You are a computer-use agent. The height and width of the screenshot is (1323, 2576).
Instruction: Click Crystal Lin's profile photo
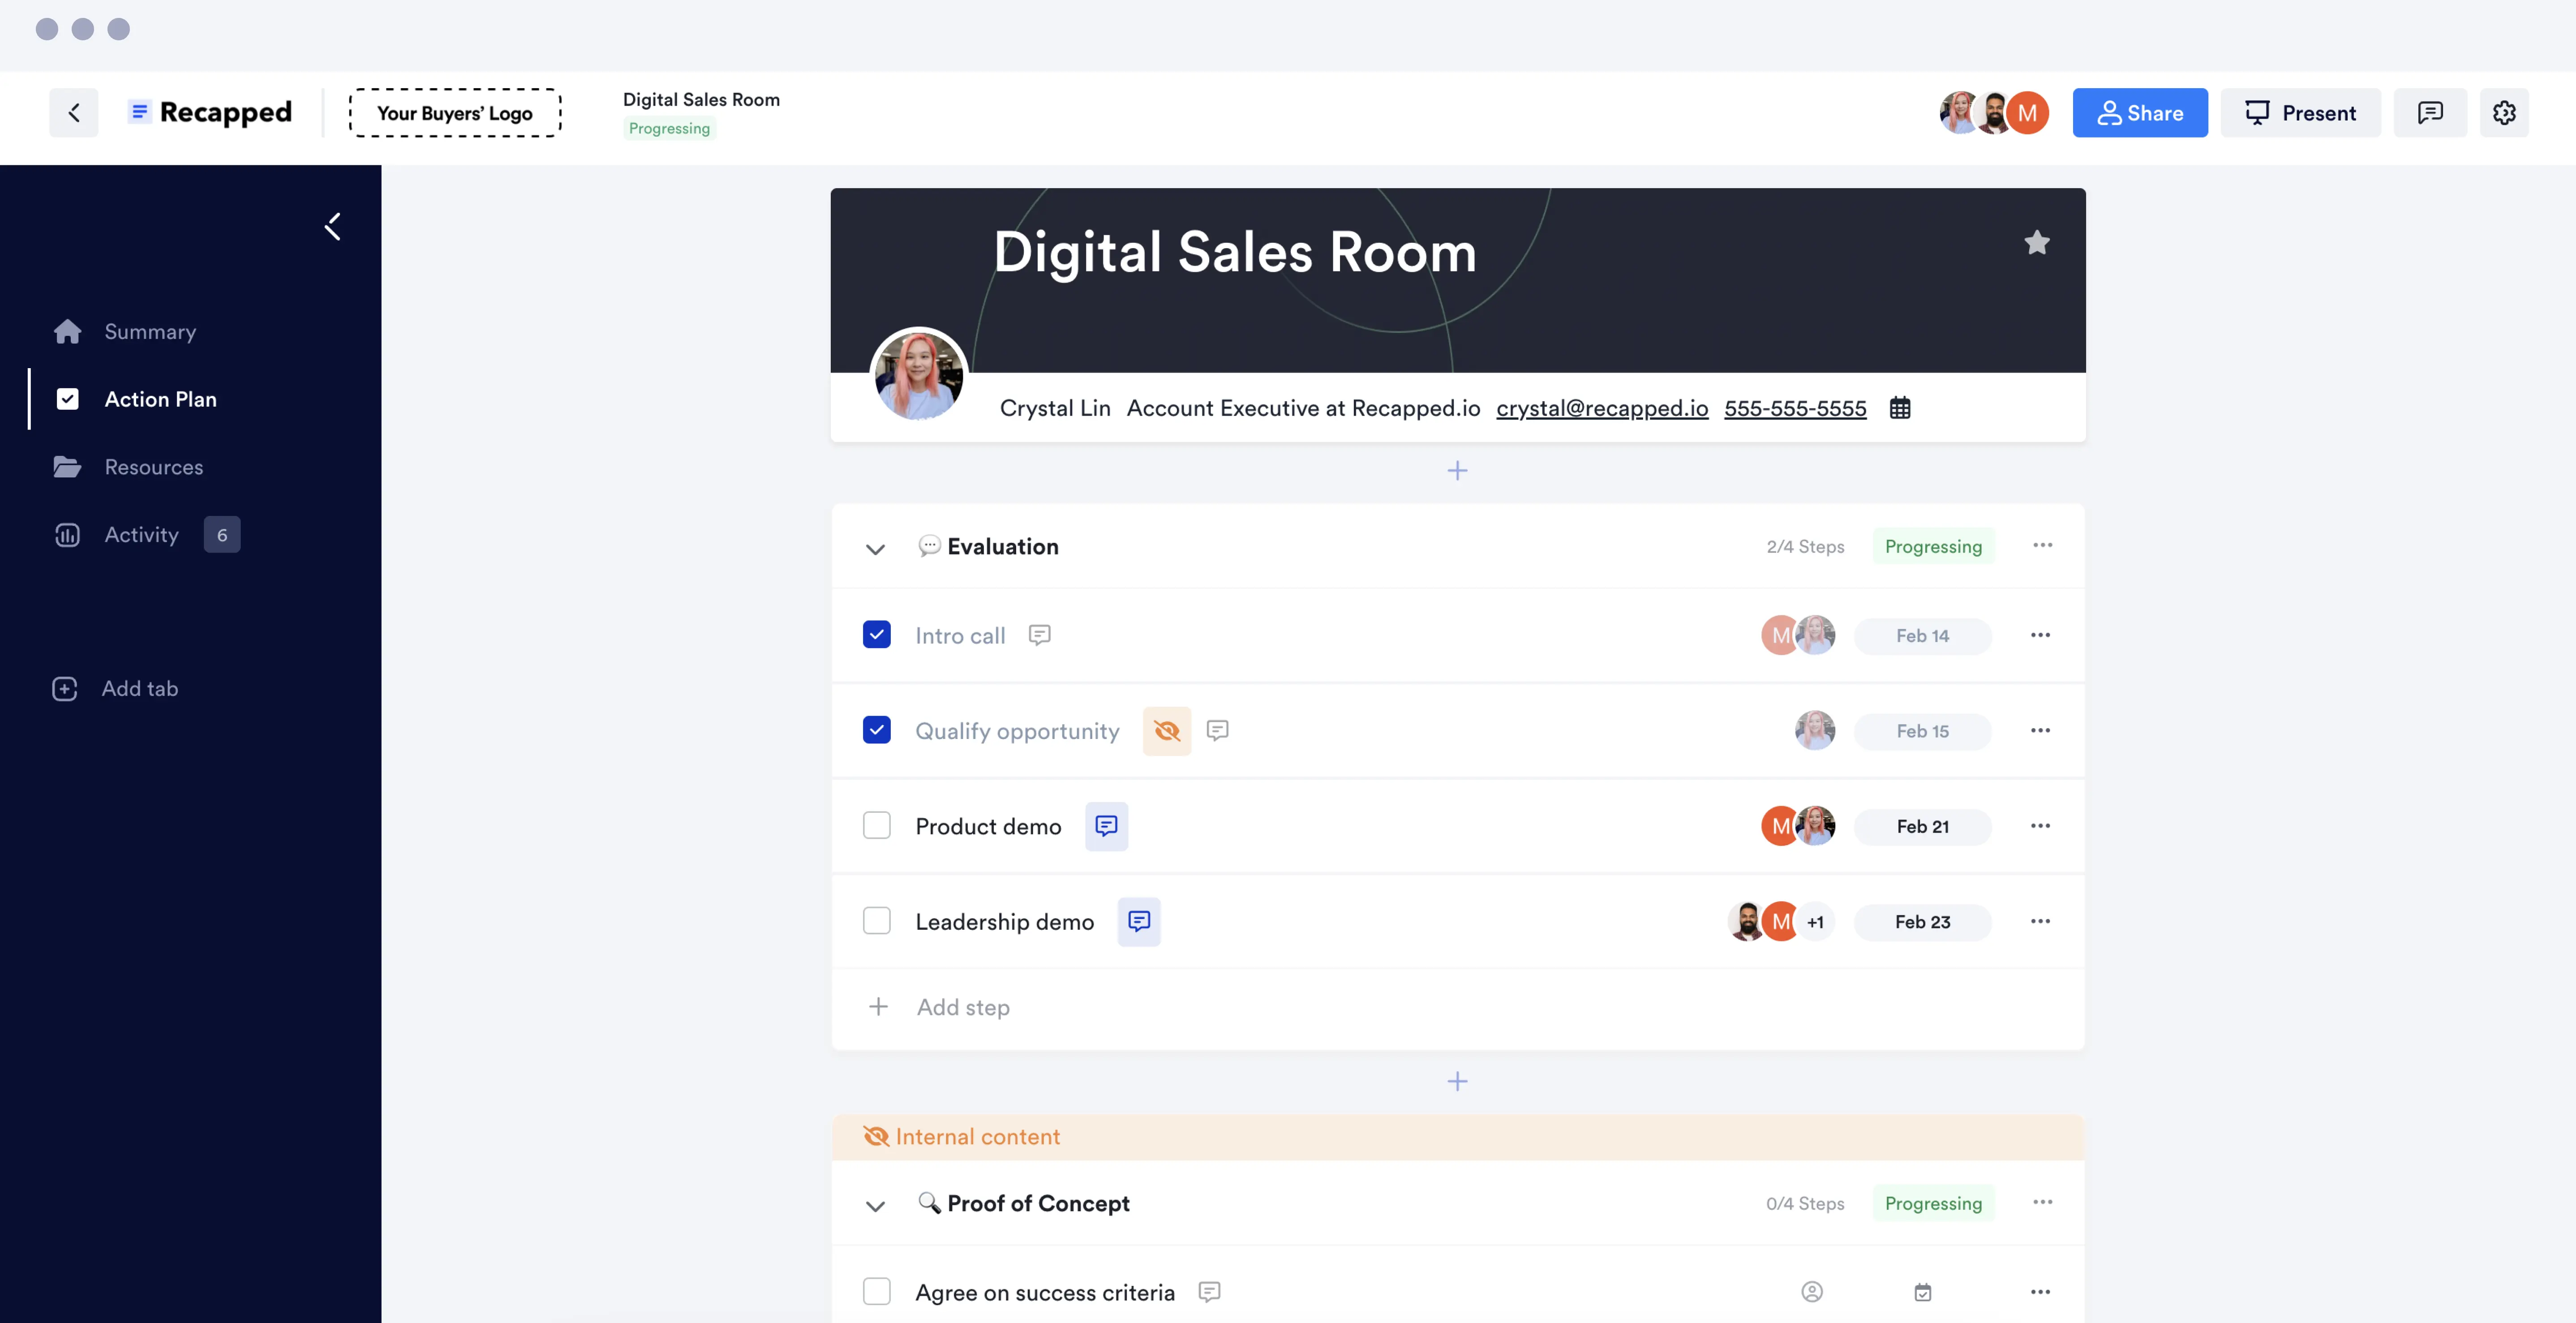(x=918, y=376)
